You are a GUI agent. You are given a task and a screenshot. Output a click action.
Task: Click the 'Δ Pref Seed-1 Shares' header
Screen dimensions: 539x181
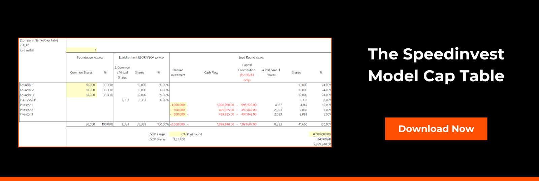click(271, 73)
